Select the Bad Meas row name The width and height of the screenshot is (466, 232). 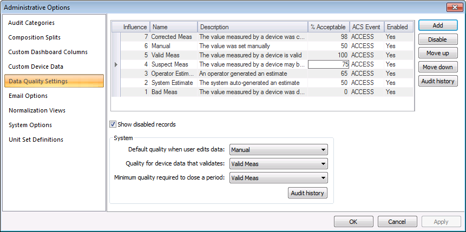tap(165, 92)
